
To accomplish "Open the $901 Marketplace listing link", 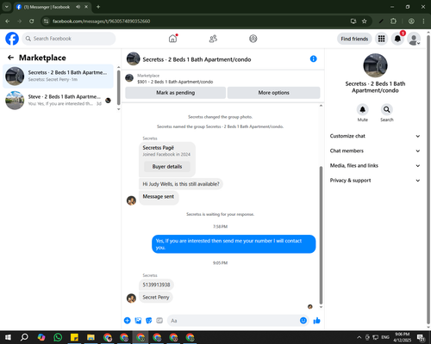I will click(x=175, y=82).
